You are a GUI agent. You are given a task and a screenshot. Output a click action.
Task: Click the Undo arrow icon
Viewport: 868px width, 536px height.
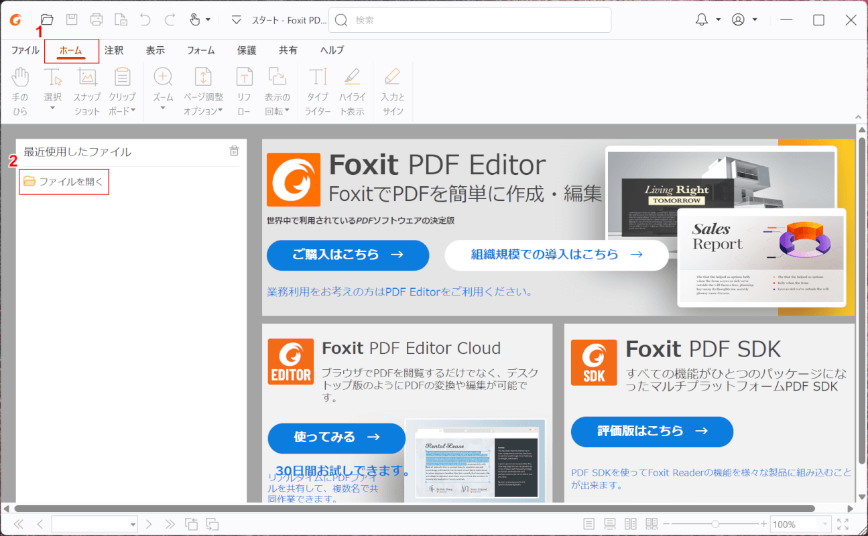click(145, 19)
